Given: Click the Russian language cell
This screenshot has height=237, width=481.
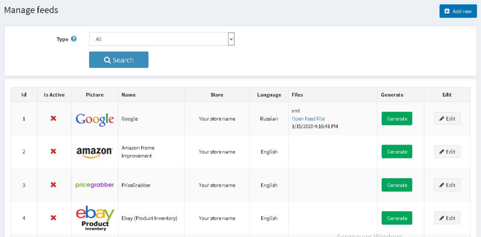Looking at the screenshot, I should [269, 119].
